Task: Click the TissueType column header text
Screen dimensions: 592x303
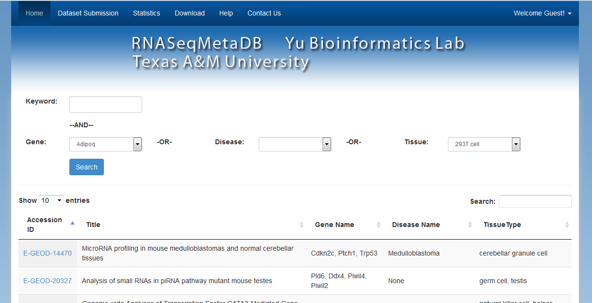Action: coord(502,225)
